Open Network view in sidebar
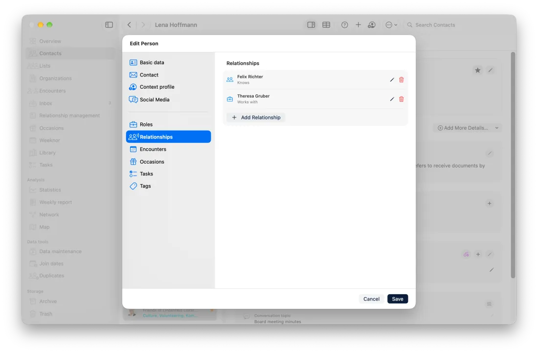The width and height of the screenshot is (538, 353). pyautogui.click(x=71, y=214)
